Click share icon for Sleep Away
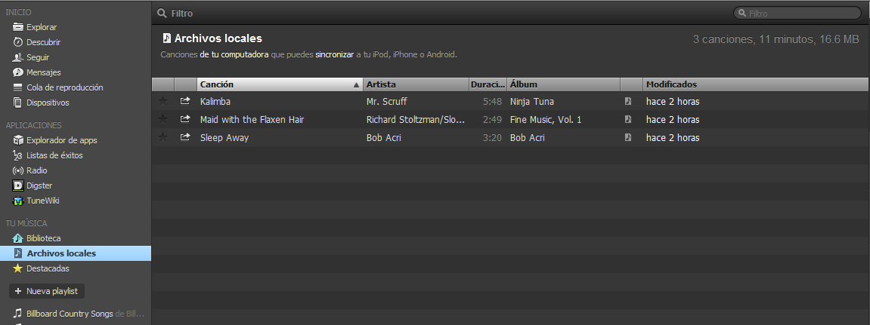Screen dimensions: 870x325 point(185,137)
